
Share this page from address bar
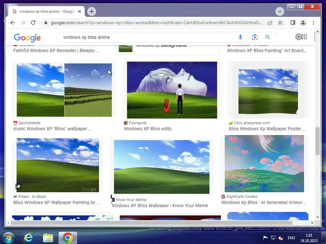pos(270,23)
